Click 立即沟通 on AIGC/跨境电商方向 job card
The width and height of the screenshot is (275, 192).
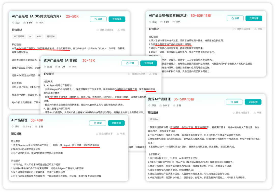(117, 19)
